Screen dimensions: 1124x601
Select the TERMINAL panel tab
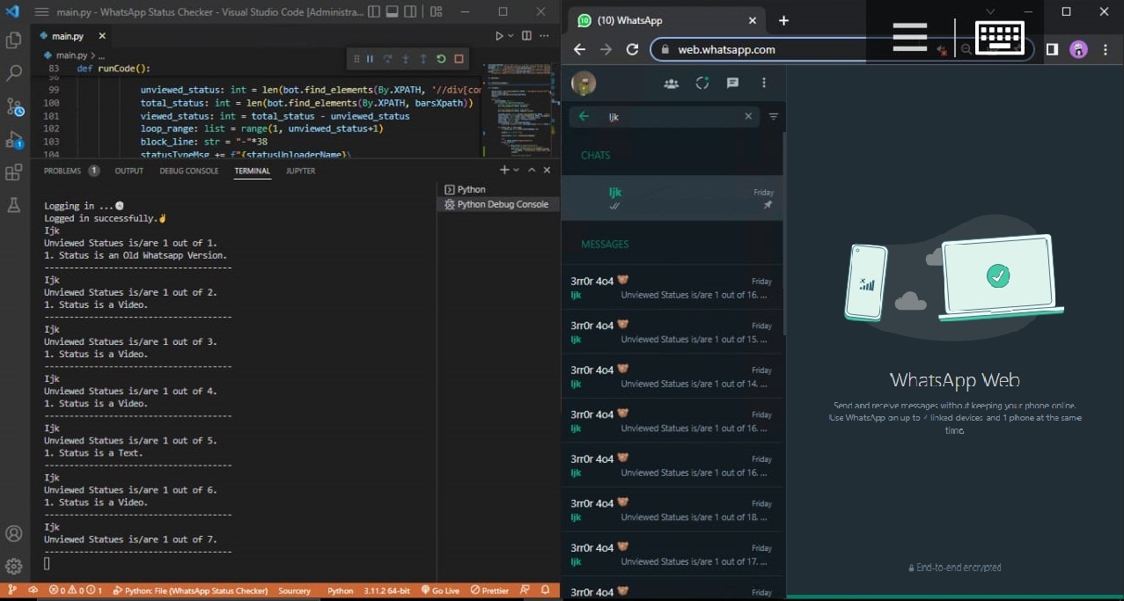(x=252, y=171)
